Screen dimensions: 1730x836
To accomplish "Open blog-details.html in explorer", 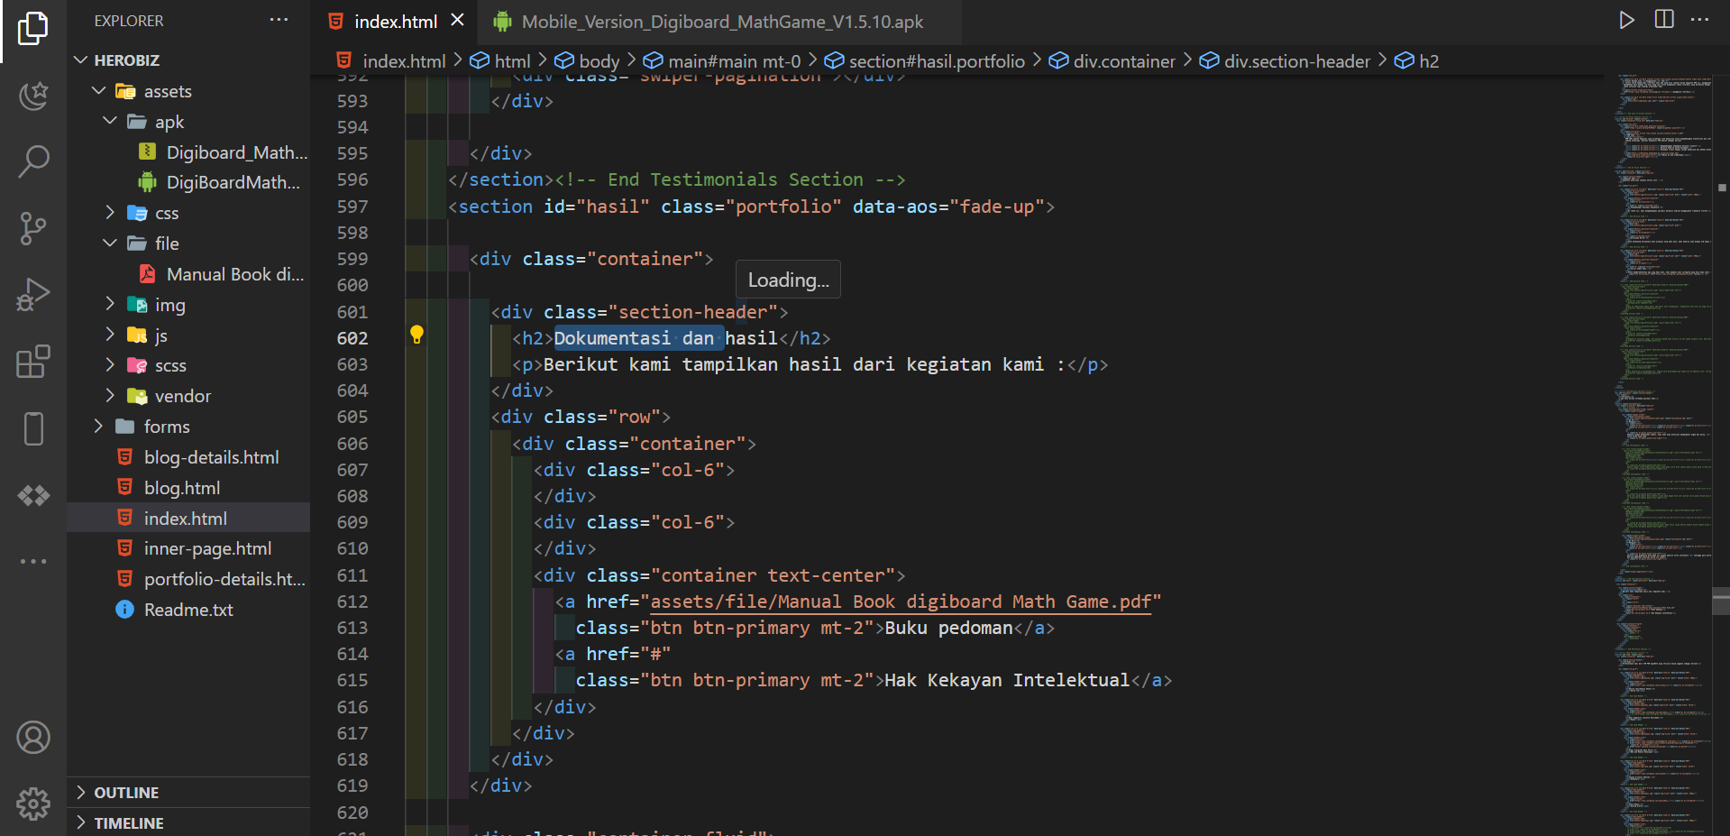I will pos(189,457).
